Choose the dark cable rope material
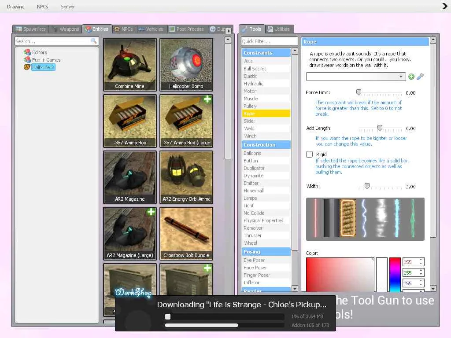 tap(332, 218)
